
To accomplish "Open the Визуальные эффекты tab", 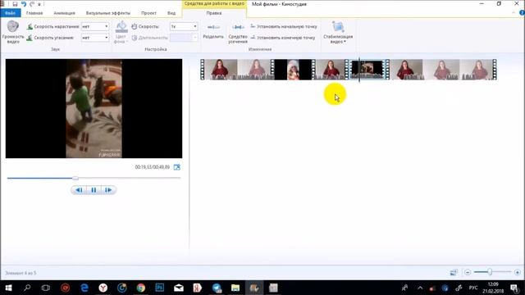I will pos(107,13).
